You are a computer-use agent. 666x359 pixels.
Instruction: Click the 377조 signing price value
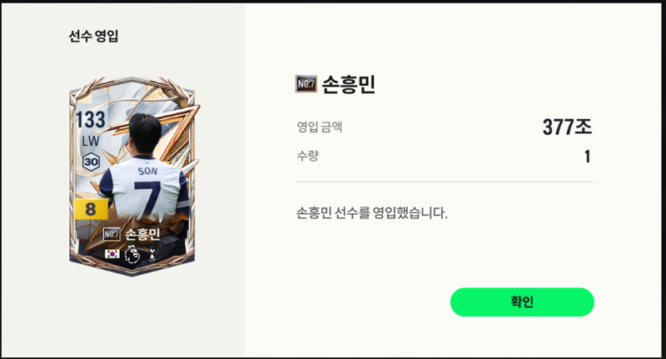pos(567,127)
